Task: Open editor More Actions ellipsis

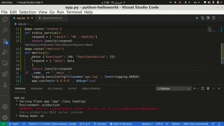Action: pyautogui.click(x=219, y=18)
